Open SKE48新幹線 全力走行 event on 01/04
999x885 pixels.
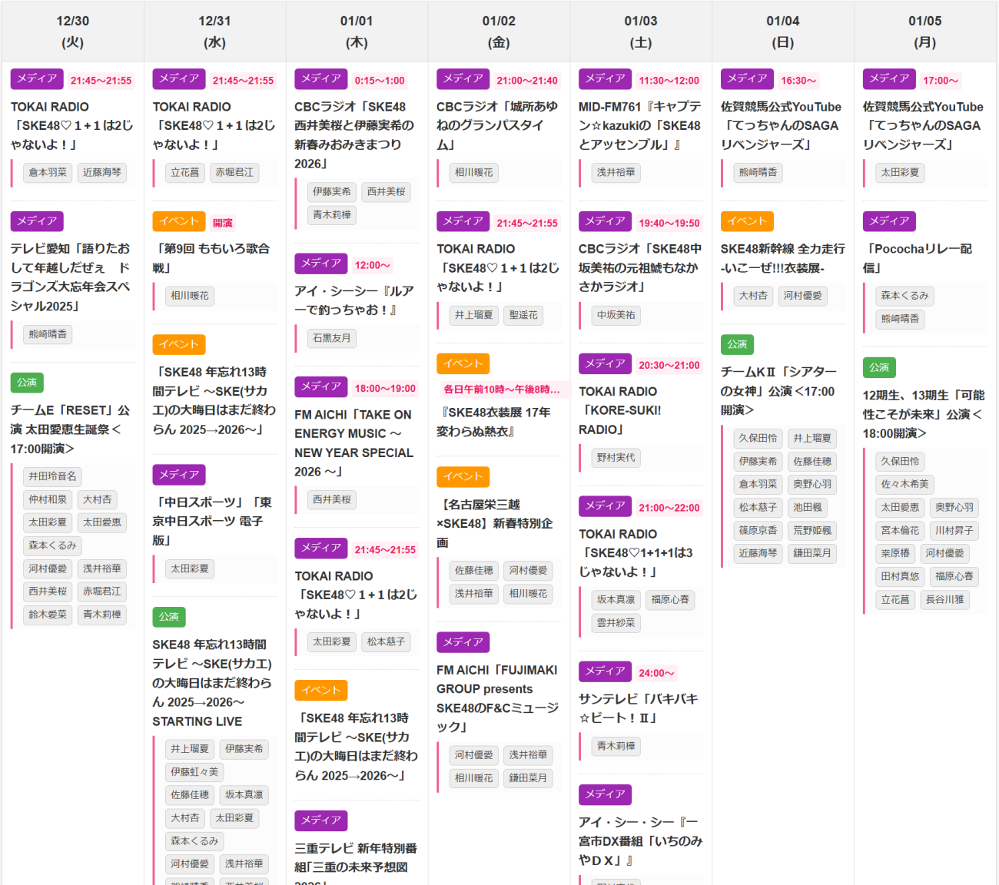(x=782, y=258)
